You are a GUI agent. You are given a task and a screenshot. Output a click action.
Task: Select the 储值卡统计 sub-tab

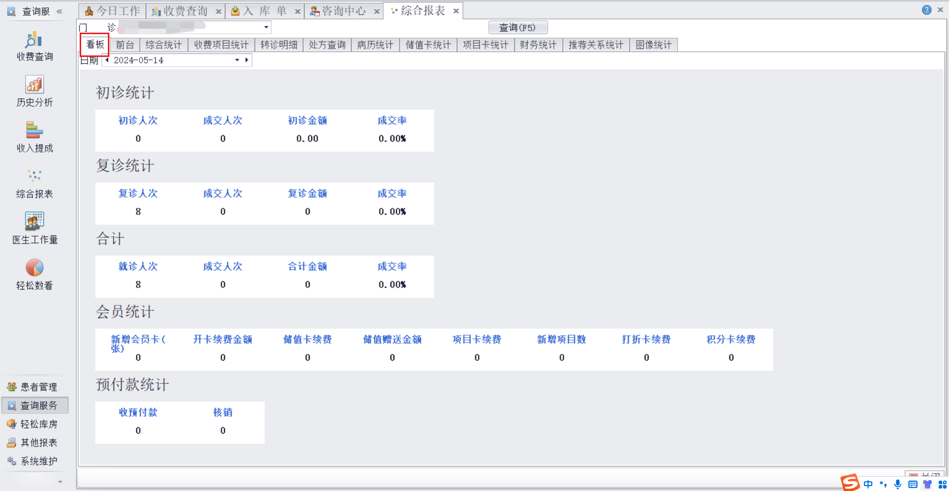(428, 45)
